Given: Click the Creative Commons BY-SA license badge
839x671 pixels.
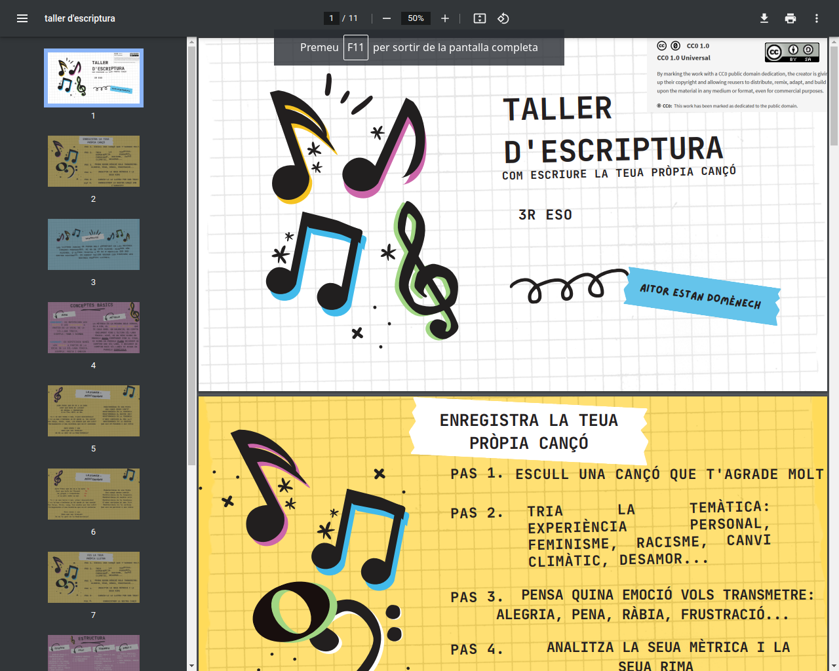Looking at the screenshot, I should [x=792, y=52].
